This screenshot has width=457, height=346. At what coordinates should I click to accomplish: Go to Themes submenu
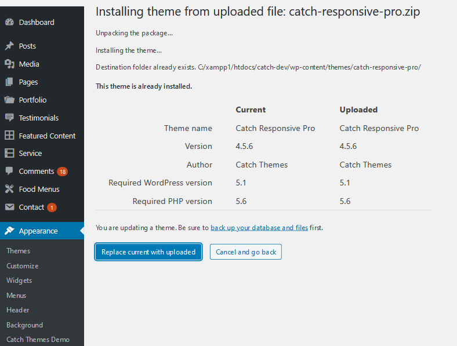(19, 251)
